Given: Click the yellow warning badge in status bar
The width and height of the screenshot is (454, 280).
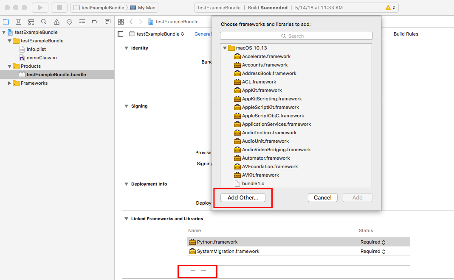Looking at the screenshot, I should (x=390, y=8).
